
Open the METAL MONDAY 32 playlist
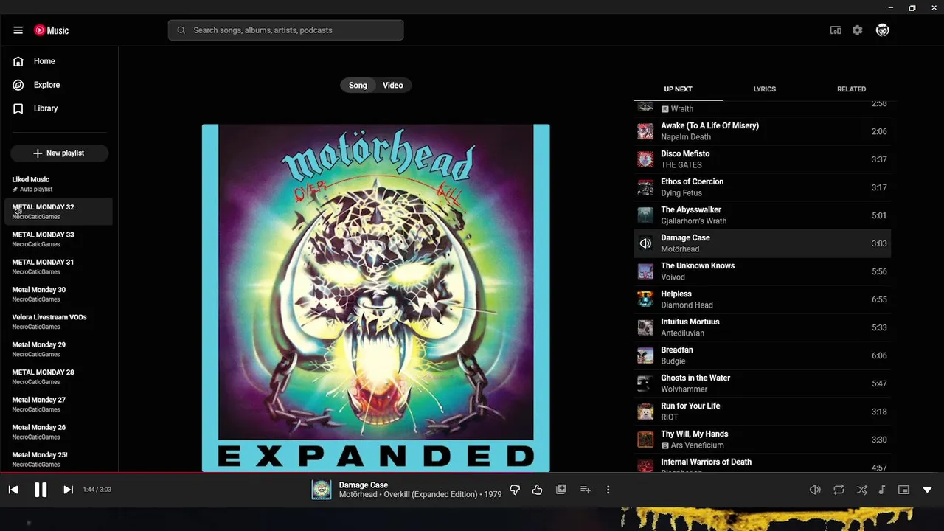click(59, 212)
